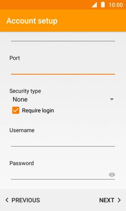Tap the Account setup title
Screen dimensions: 126x211
point(32,21)
